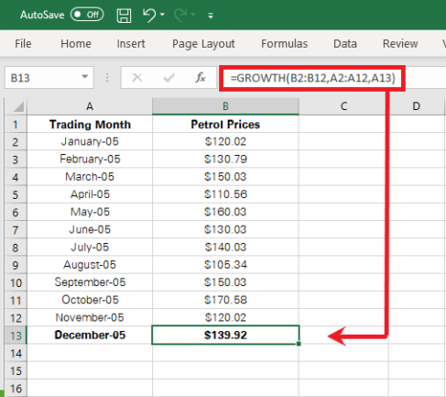Click the $105.34 price cell
The width and height of the screenshot is (446, 397).
point(225,265)
